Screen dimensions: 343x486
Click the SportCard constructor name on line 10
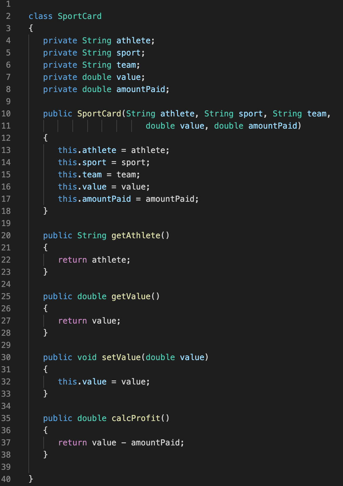coord(99,114)
